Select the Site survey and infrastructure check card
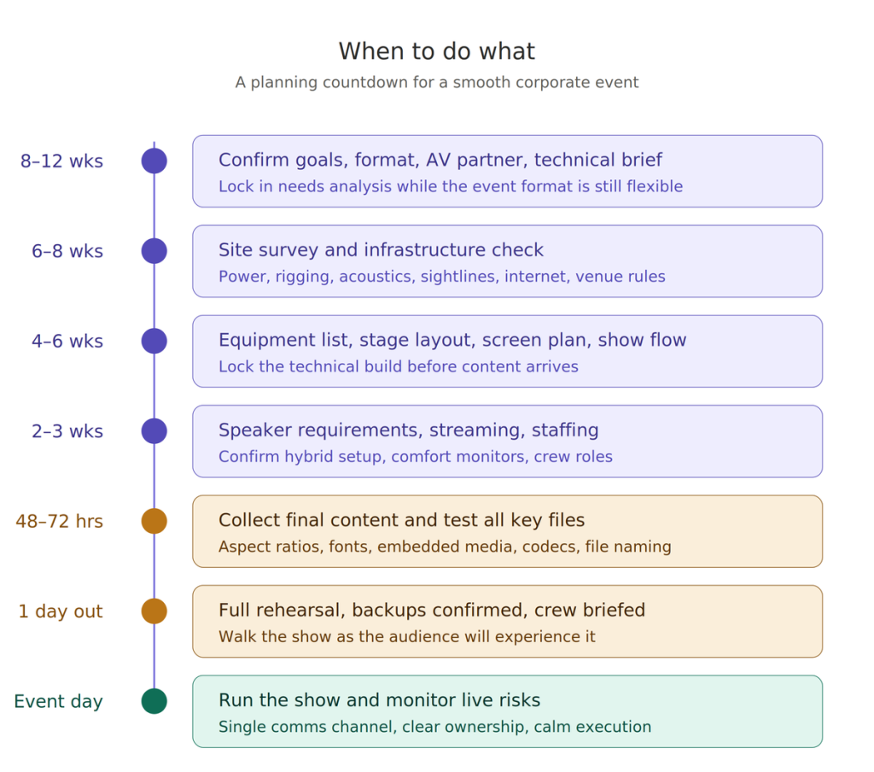Screen dimensions: 874x772 [507, 261]
